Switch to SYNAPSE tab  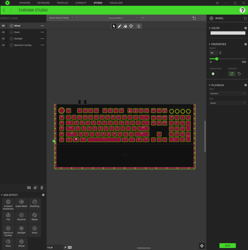[x=25, y=3]
